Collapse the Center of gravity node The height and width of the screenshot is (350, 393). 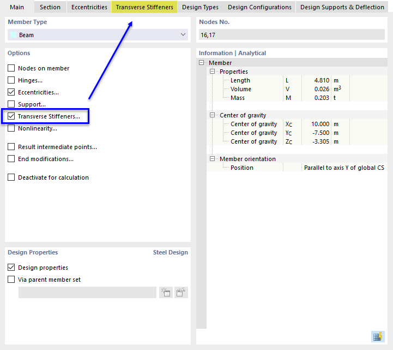pyautogui.click(x=212, y=115)
